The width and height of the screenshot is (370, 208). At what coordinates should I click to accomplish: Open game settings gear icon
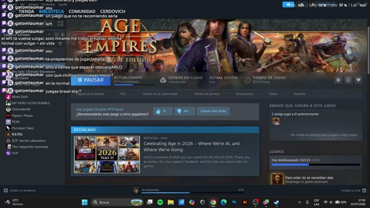pyautogui.click(x=338, y=80)
